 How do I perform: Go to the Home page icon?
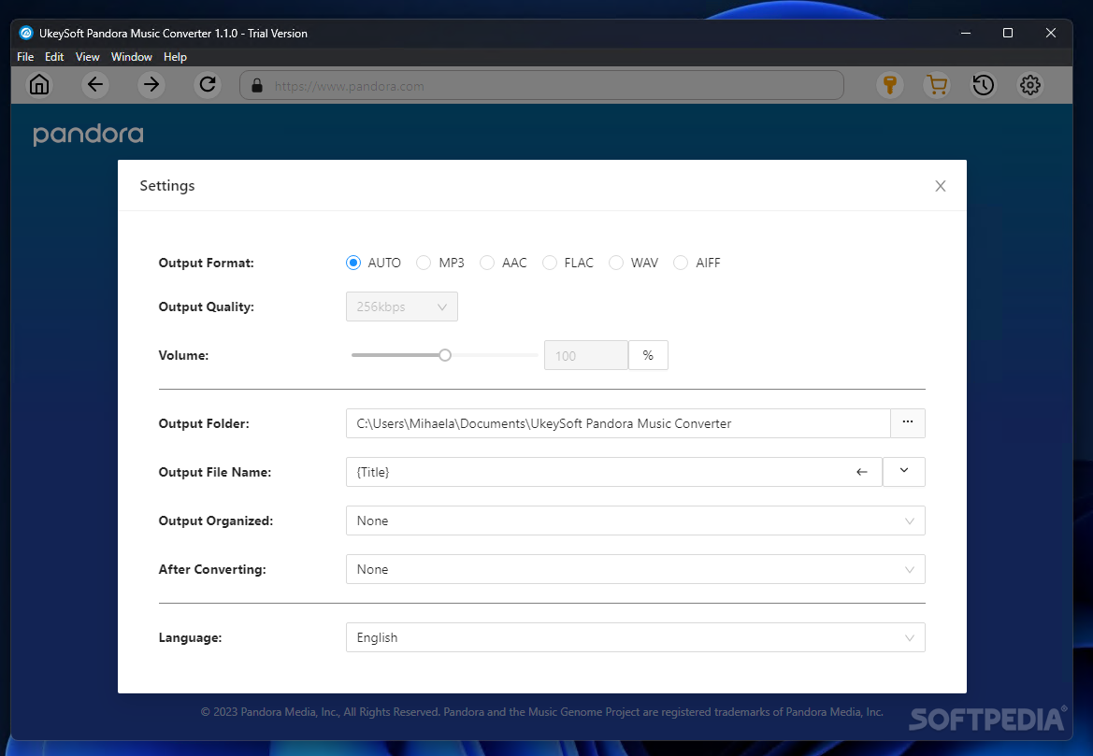coord(39,85)
